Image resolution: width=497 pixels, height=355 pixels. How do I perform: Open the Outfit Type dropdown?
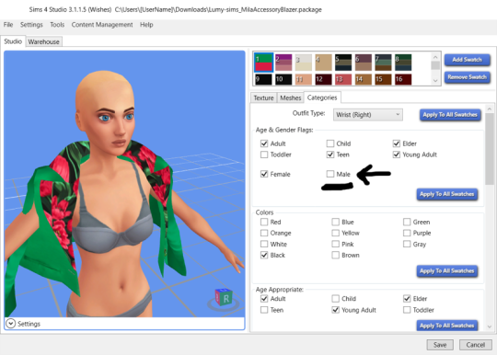coord(368,115)
